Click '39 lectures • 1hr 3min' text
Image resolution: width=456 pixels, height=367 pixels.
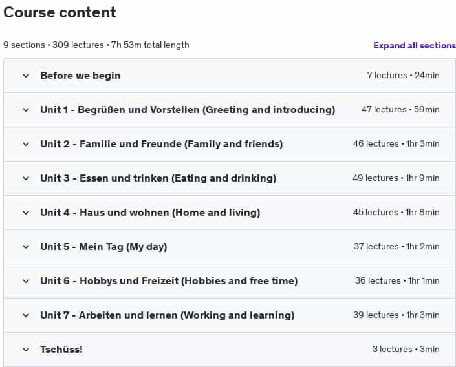click(396, 315)
